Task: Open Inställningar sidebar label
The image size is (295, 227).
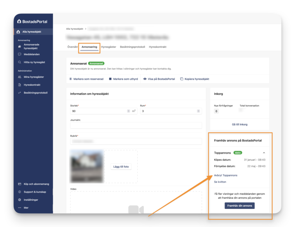Action: point(31,200)
